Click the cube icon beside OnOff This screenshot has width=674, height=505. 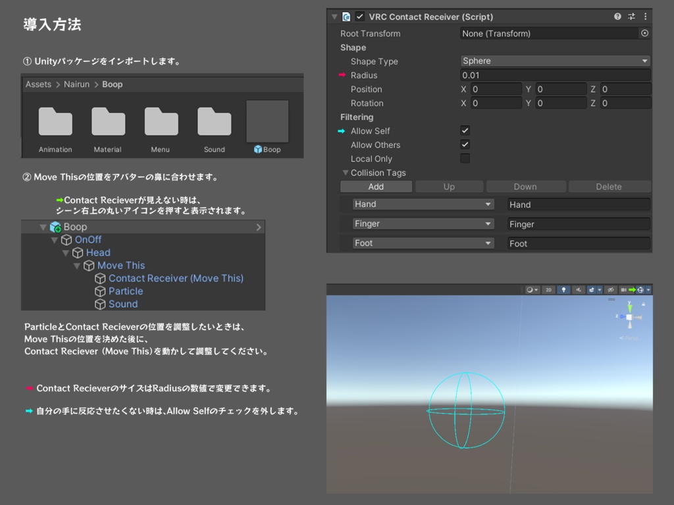(66, 239)
